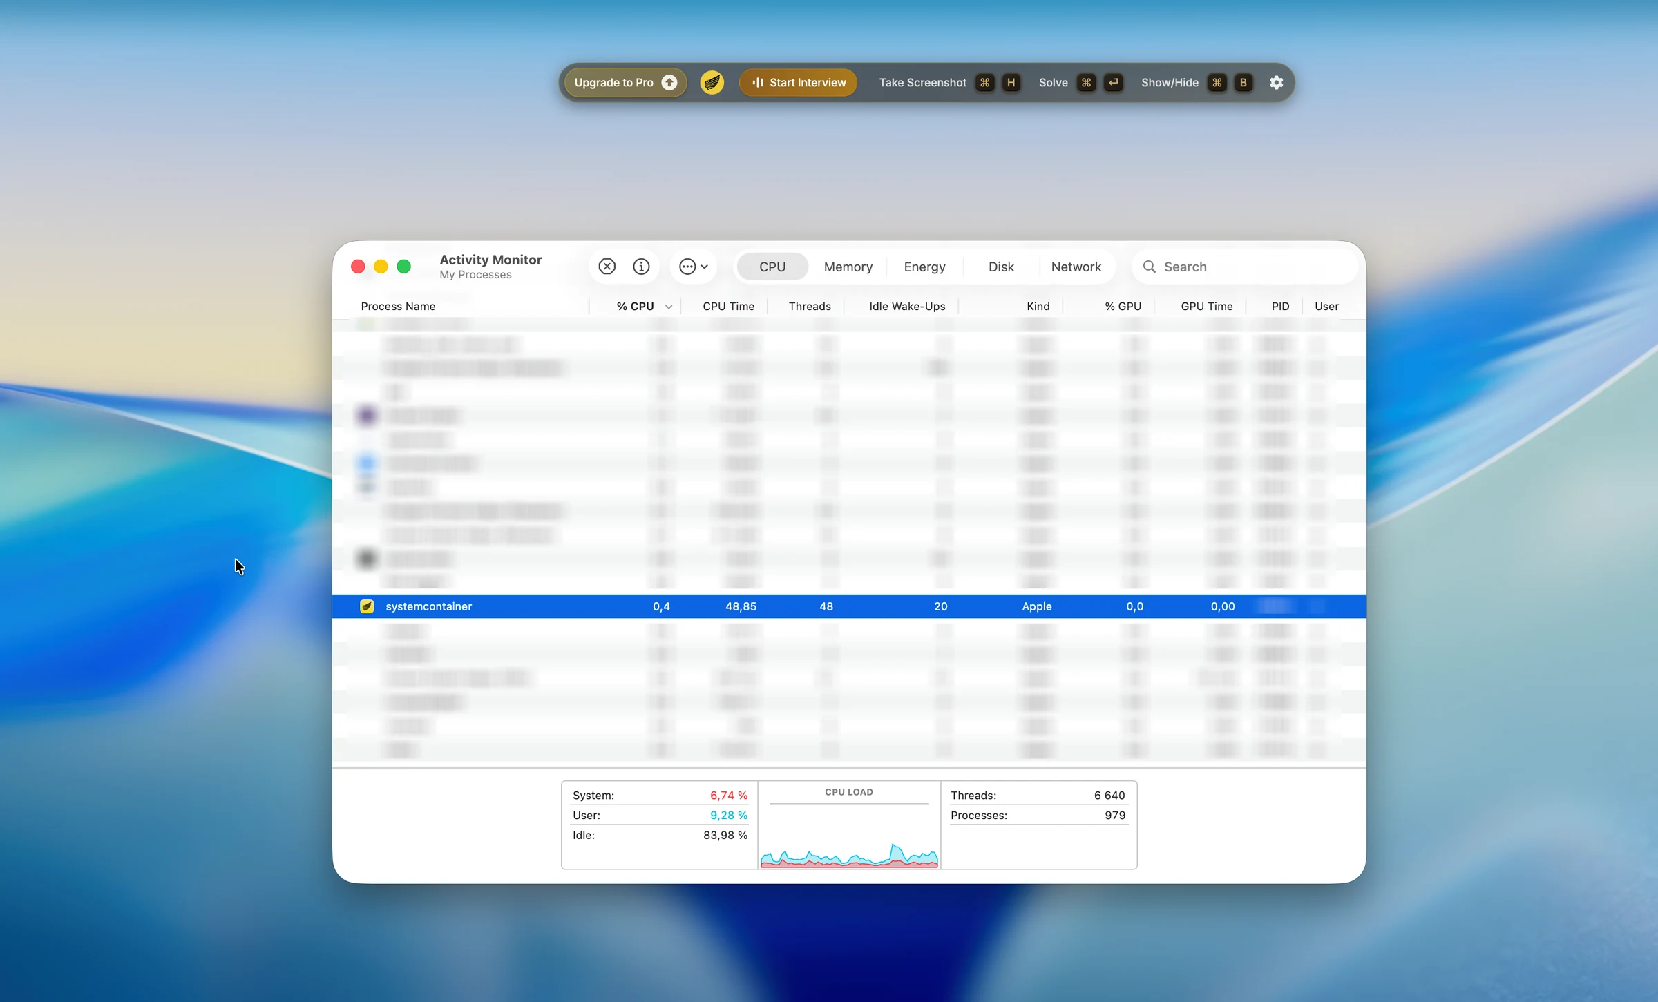Screen dimensions: 1658x1002
Task: Open the ellipsis options dropdown in toolbar
Action: pos(694,267)
